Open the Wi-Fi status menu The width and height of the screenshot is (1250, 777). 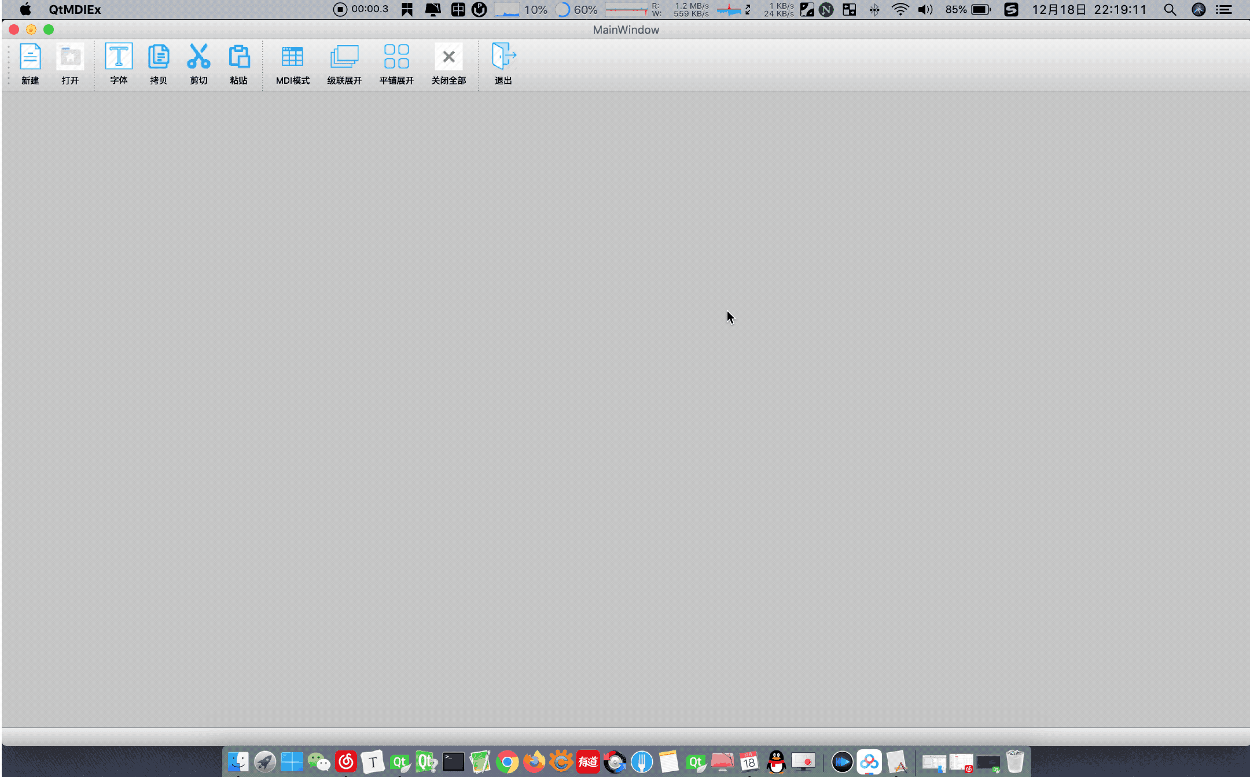(900, 9)
